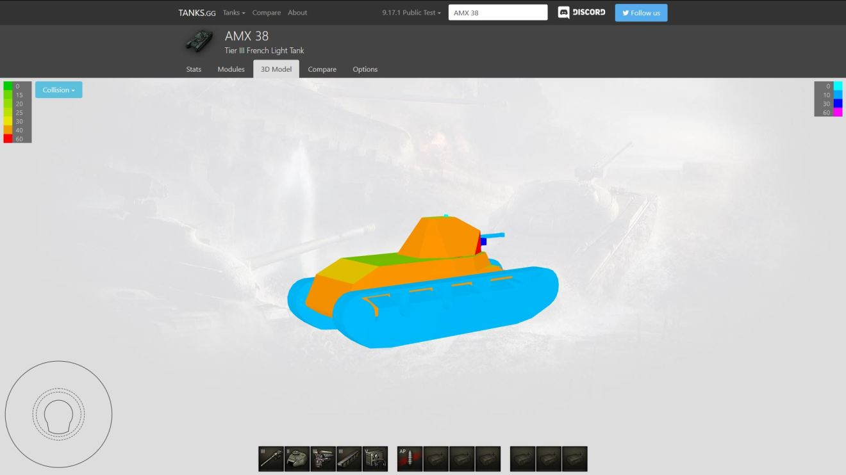This screenshot has height=475, width=846.
Task: Open the 9.17.1 Public Test version dropdown
Action: click(411, 13)
